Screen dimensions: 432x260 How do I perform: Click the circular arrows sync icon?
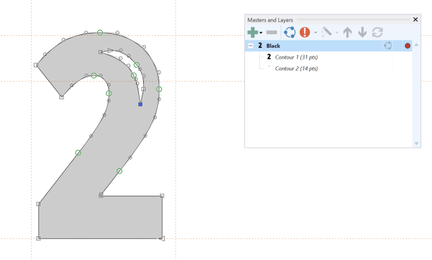377,32
